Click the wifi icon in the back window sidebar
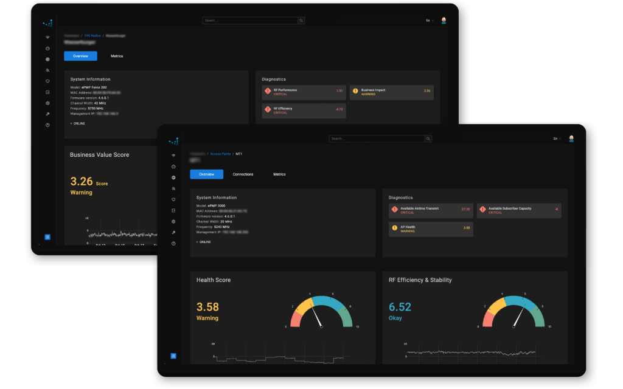The width and height of the screenshot is (623, 389). [x=47, y=38]
